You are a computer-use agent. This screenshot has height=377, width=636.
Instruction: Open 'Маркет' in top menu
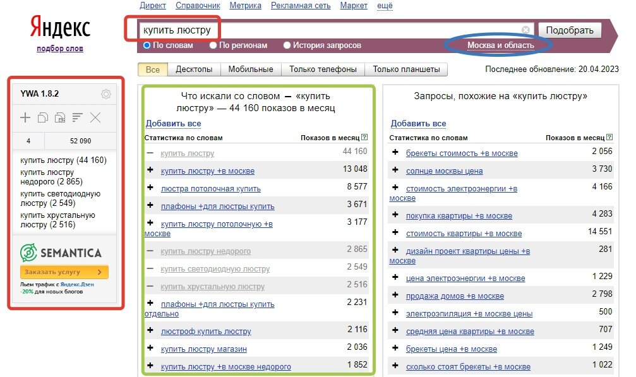354,6
